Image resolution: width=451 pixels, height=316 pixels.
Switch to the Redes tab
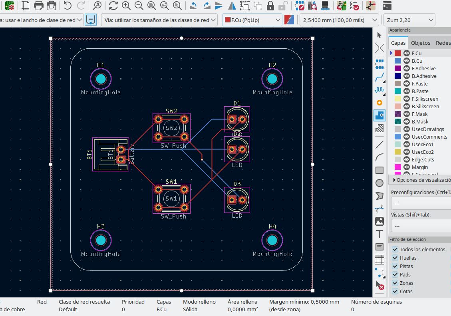tap(443, 43)
